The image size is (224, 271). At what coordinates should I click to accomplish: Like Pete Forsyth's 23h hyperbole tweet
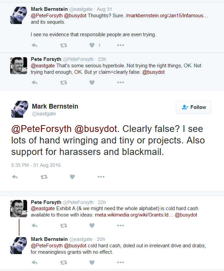pyautogui.click(x=92, y=83)
